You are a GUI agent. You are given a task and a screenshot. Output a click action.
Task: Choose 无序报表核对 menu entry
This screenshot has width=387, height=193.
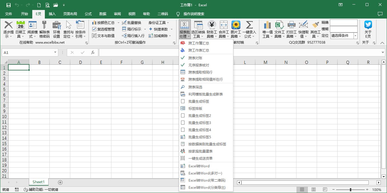[206, 65]
